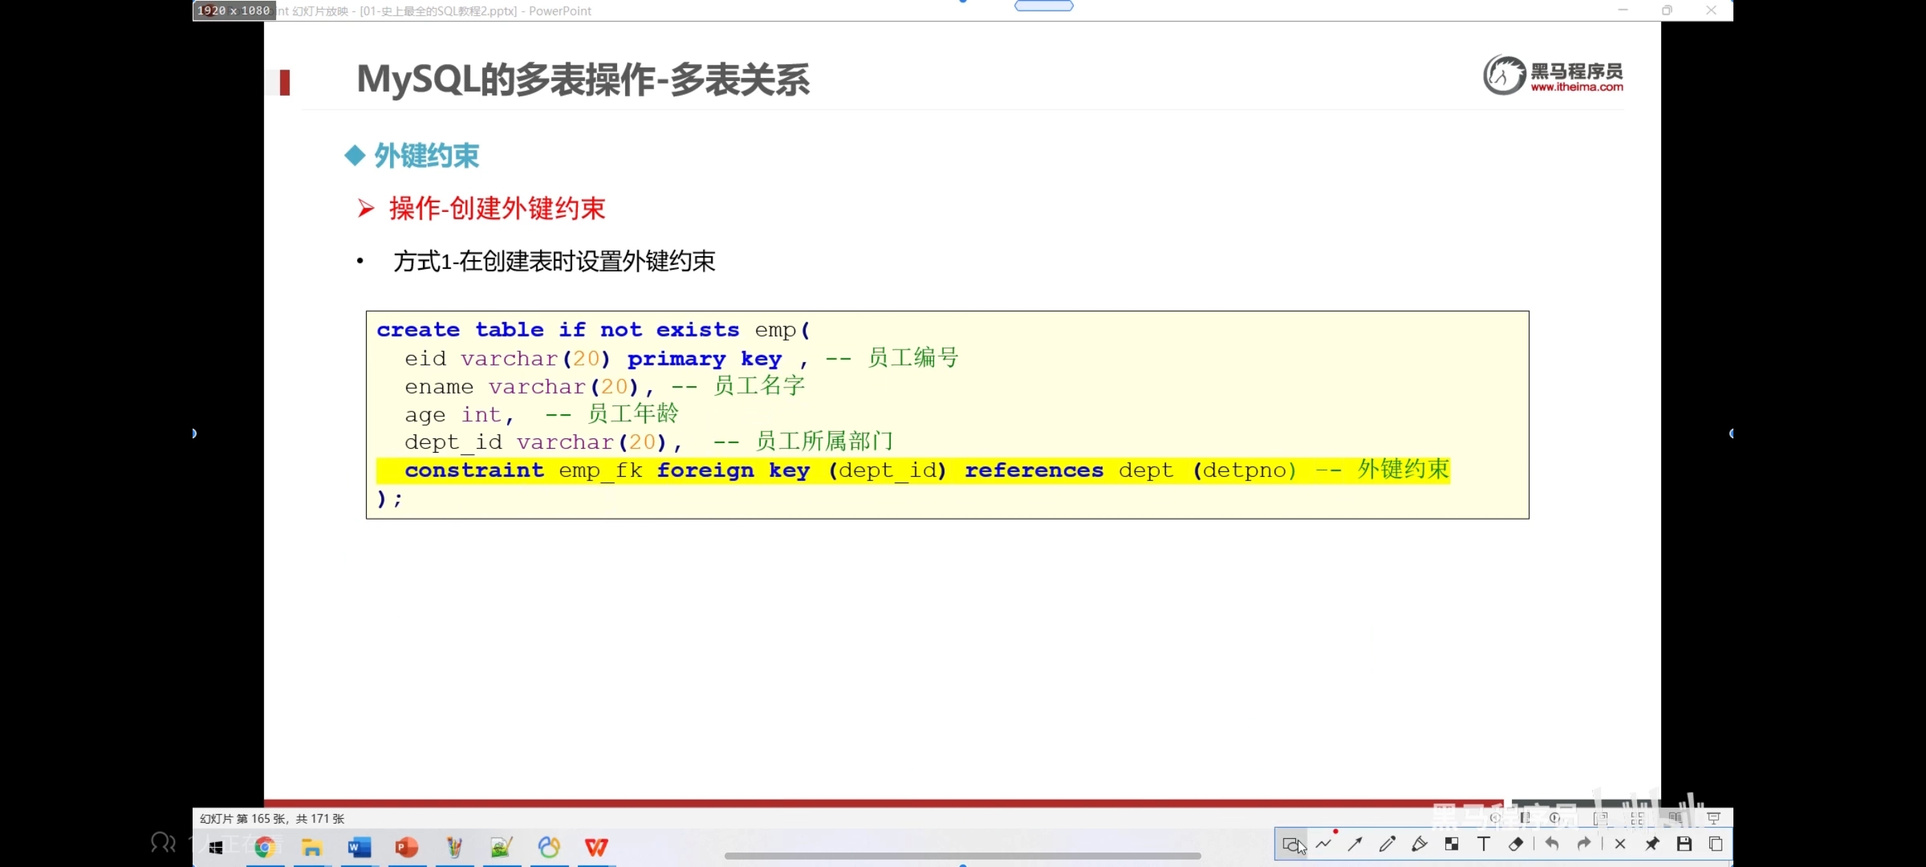Select the freehand polyline drawing tool
Viewport: 1926px width, 867px height.
pyautogui.click(x=1323, y=844)
